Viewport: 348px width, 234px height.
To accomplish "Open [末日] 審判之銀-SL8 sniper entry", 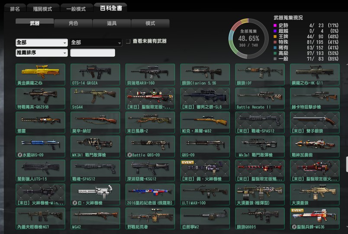I will [205, 98].
